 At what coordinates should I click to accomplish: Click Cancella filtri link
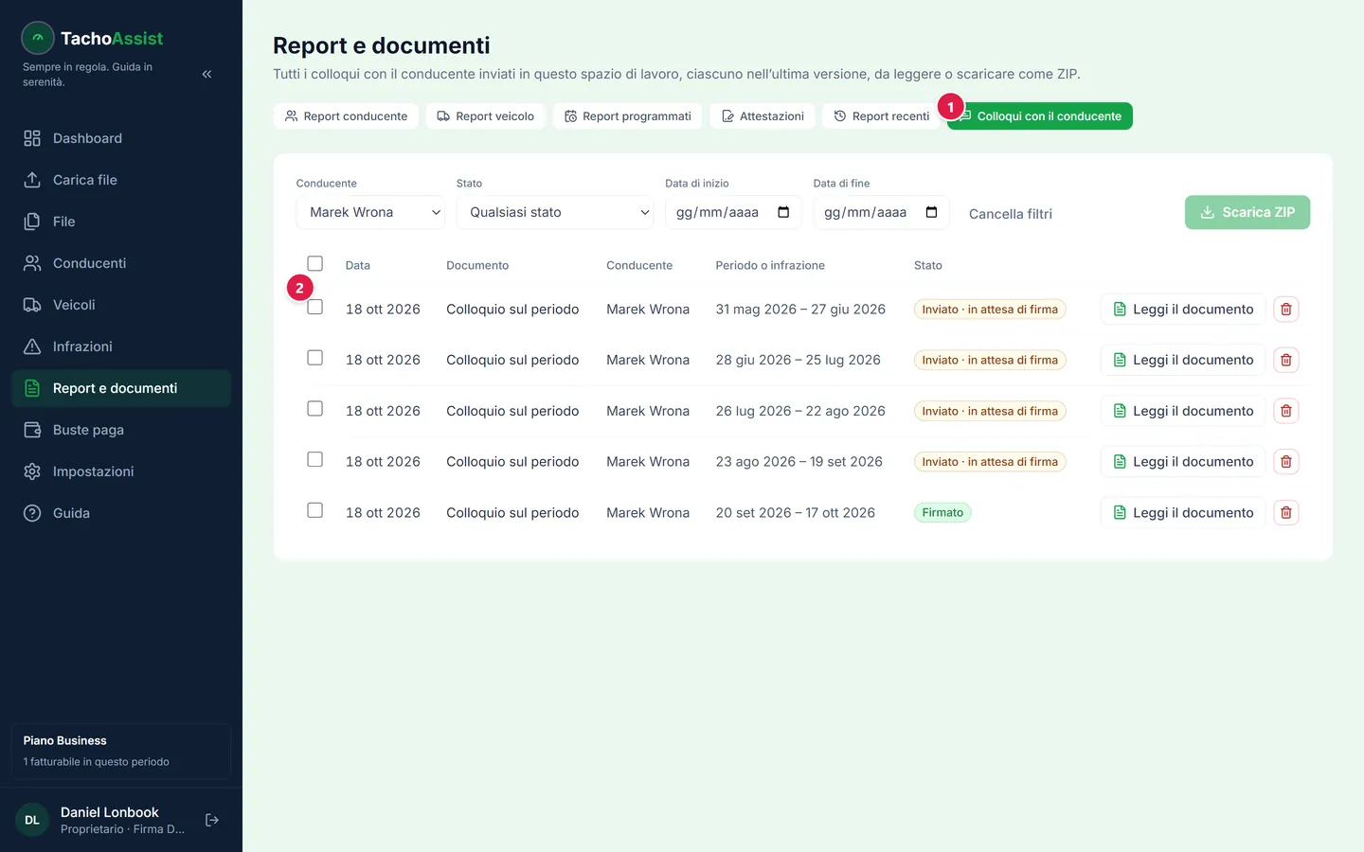(1011, 214)
